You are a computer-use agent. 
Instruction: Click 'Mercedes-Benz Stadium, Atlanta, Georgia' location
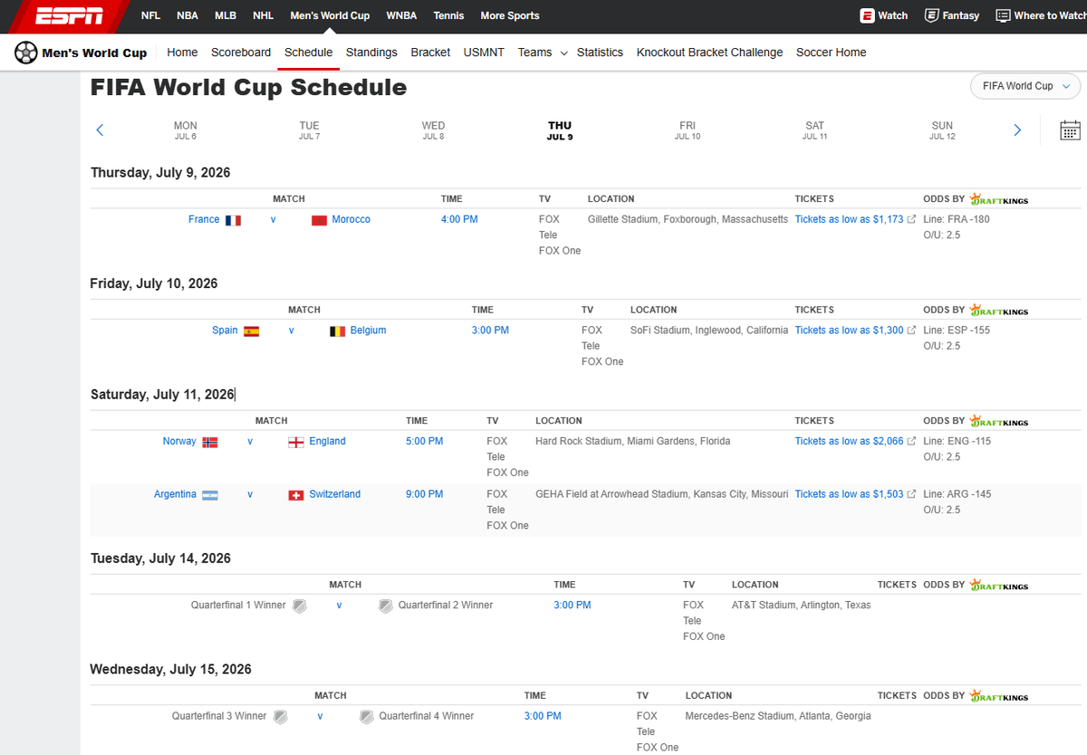tap(778, 716)
